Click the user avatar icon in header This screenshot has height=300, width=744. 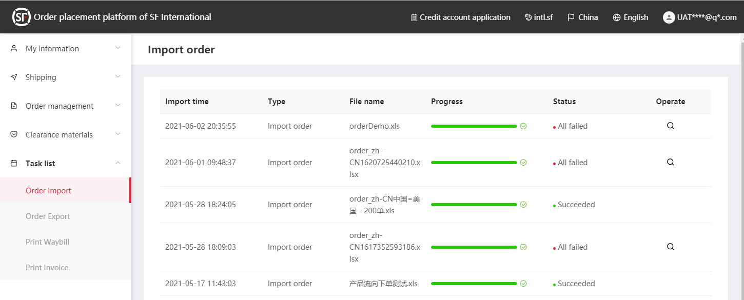[669, 17]
